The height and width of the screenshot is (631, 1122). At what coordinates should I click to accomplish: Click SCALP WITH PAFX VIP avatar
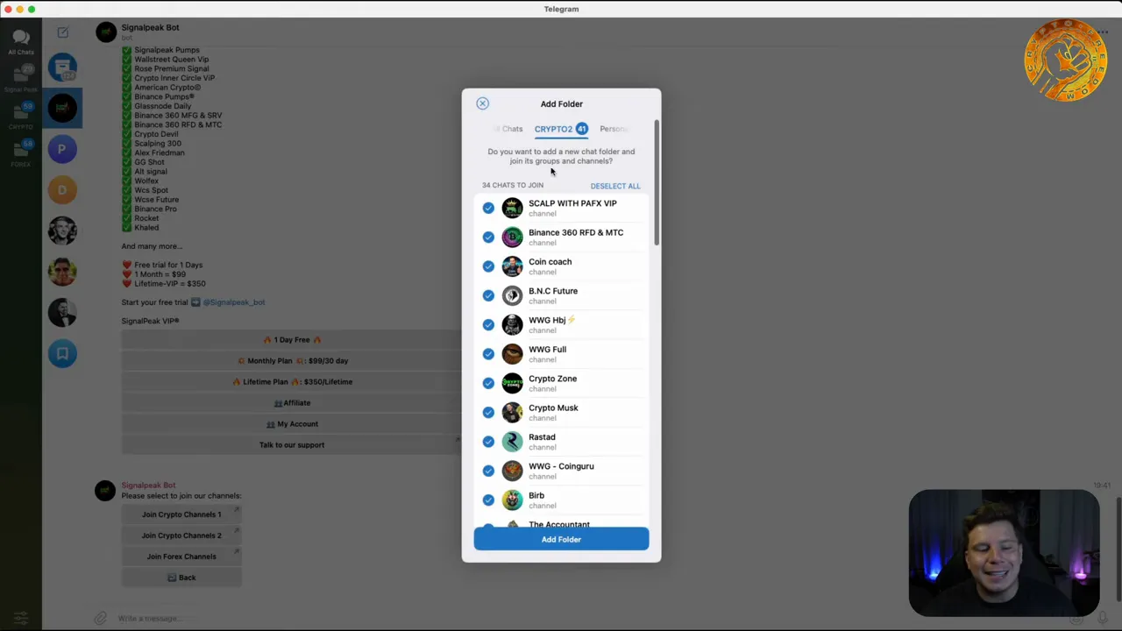tap(512, 208)
